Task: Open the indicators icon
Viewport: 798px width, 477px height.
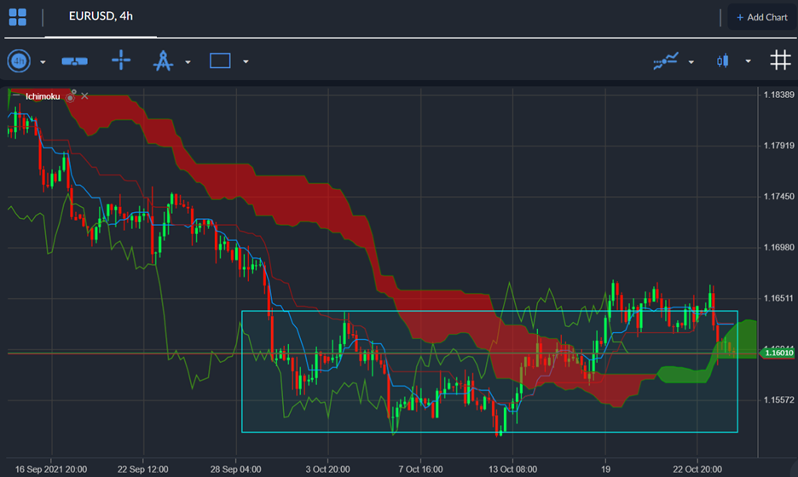Action: (x=665, y=60)
